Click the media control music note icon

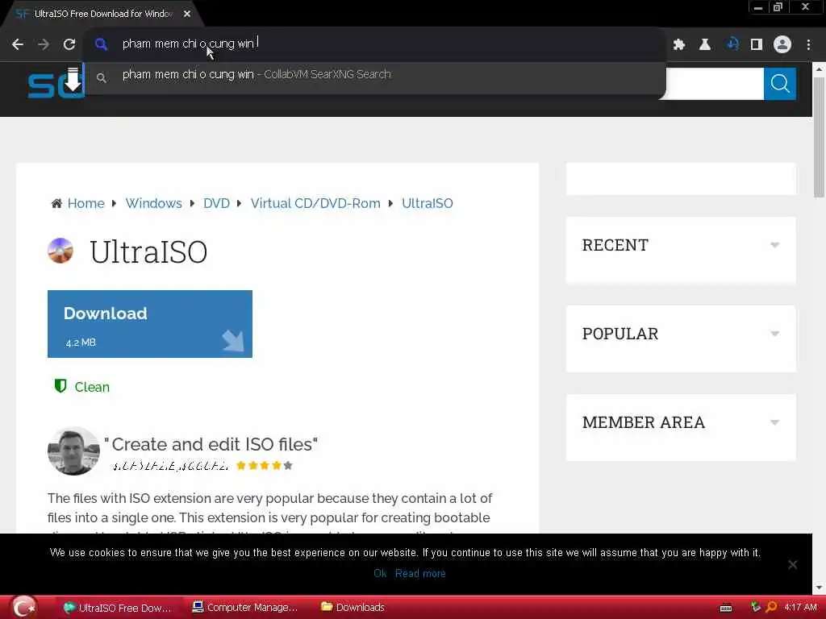click(732, 44)
